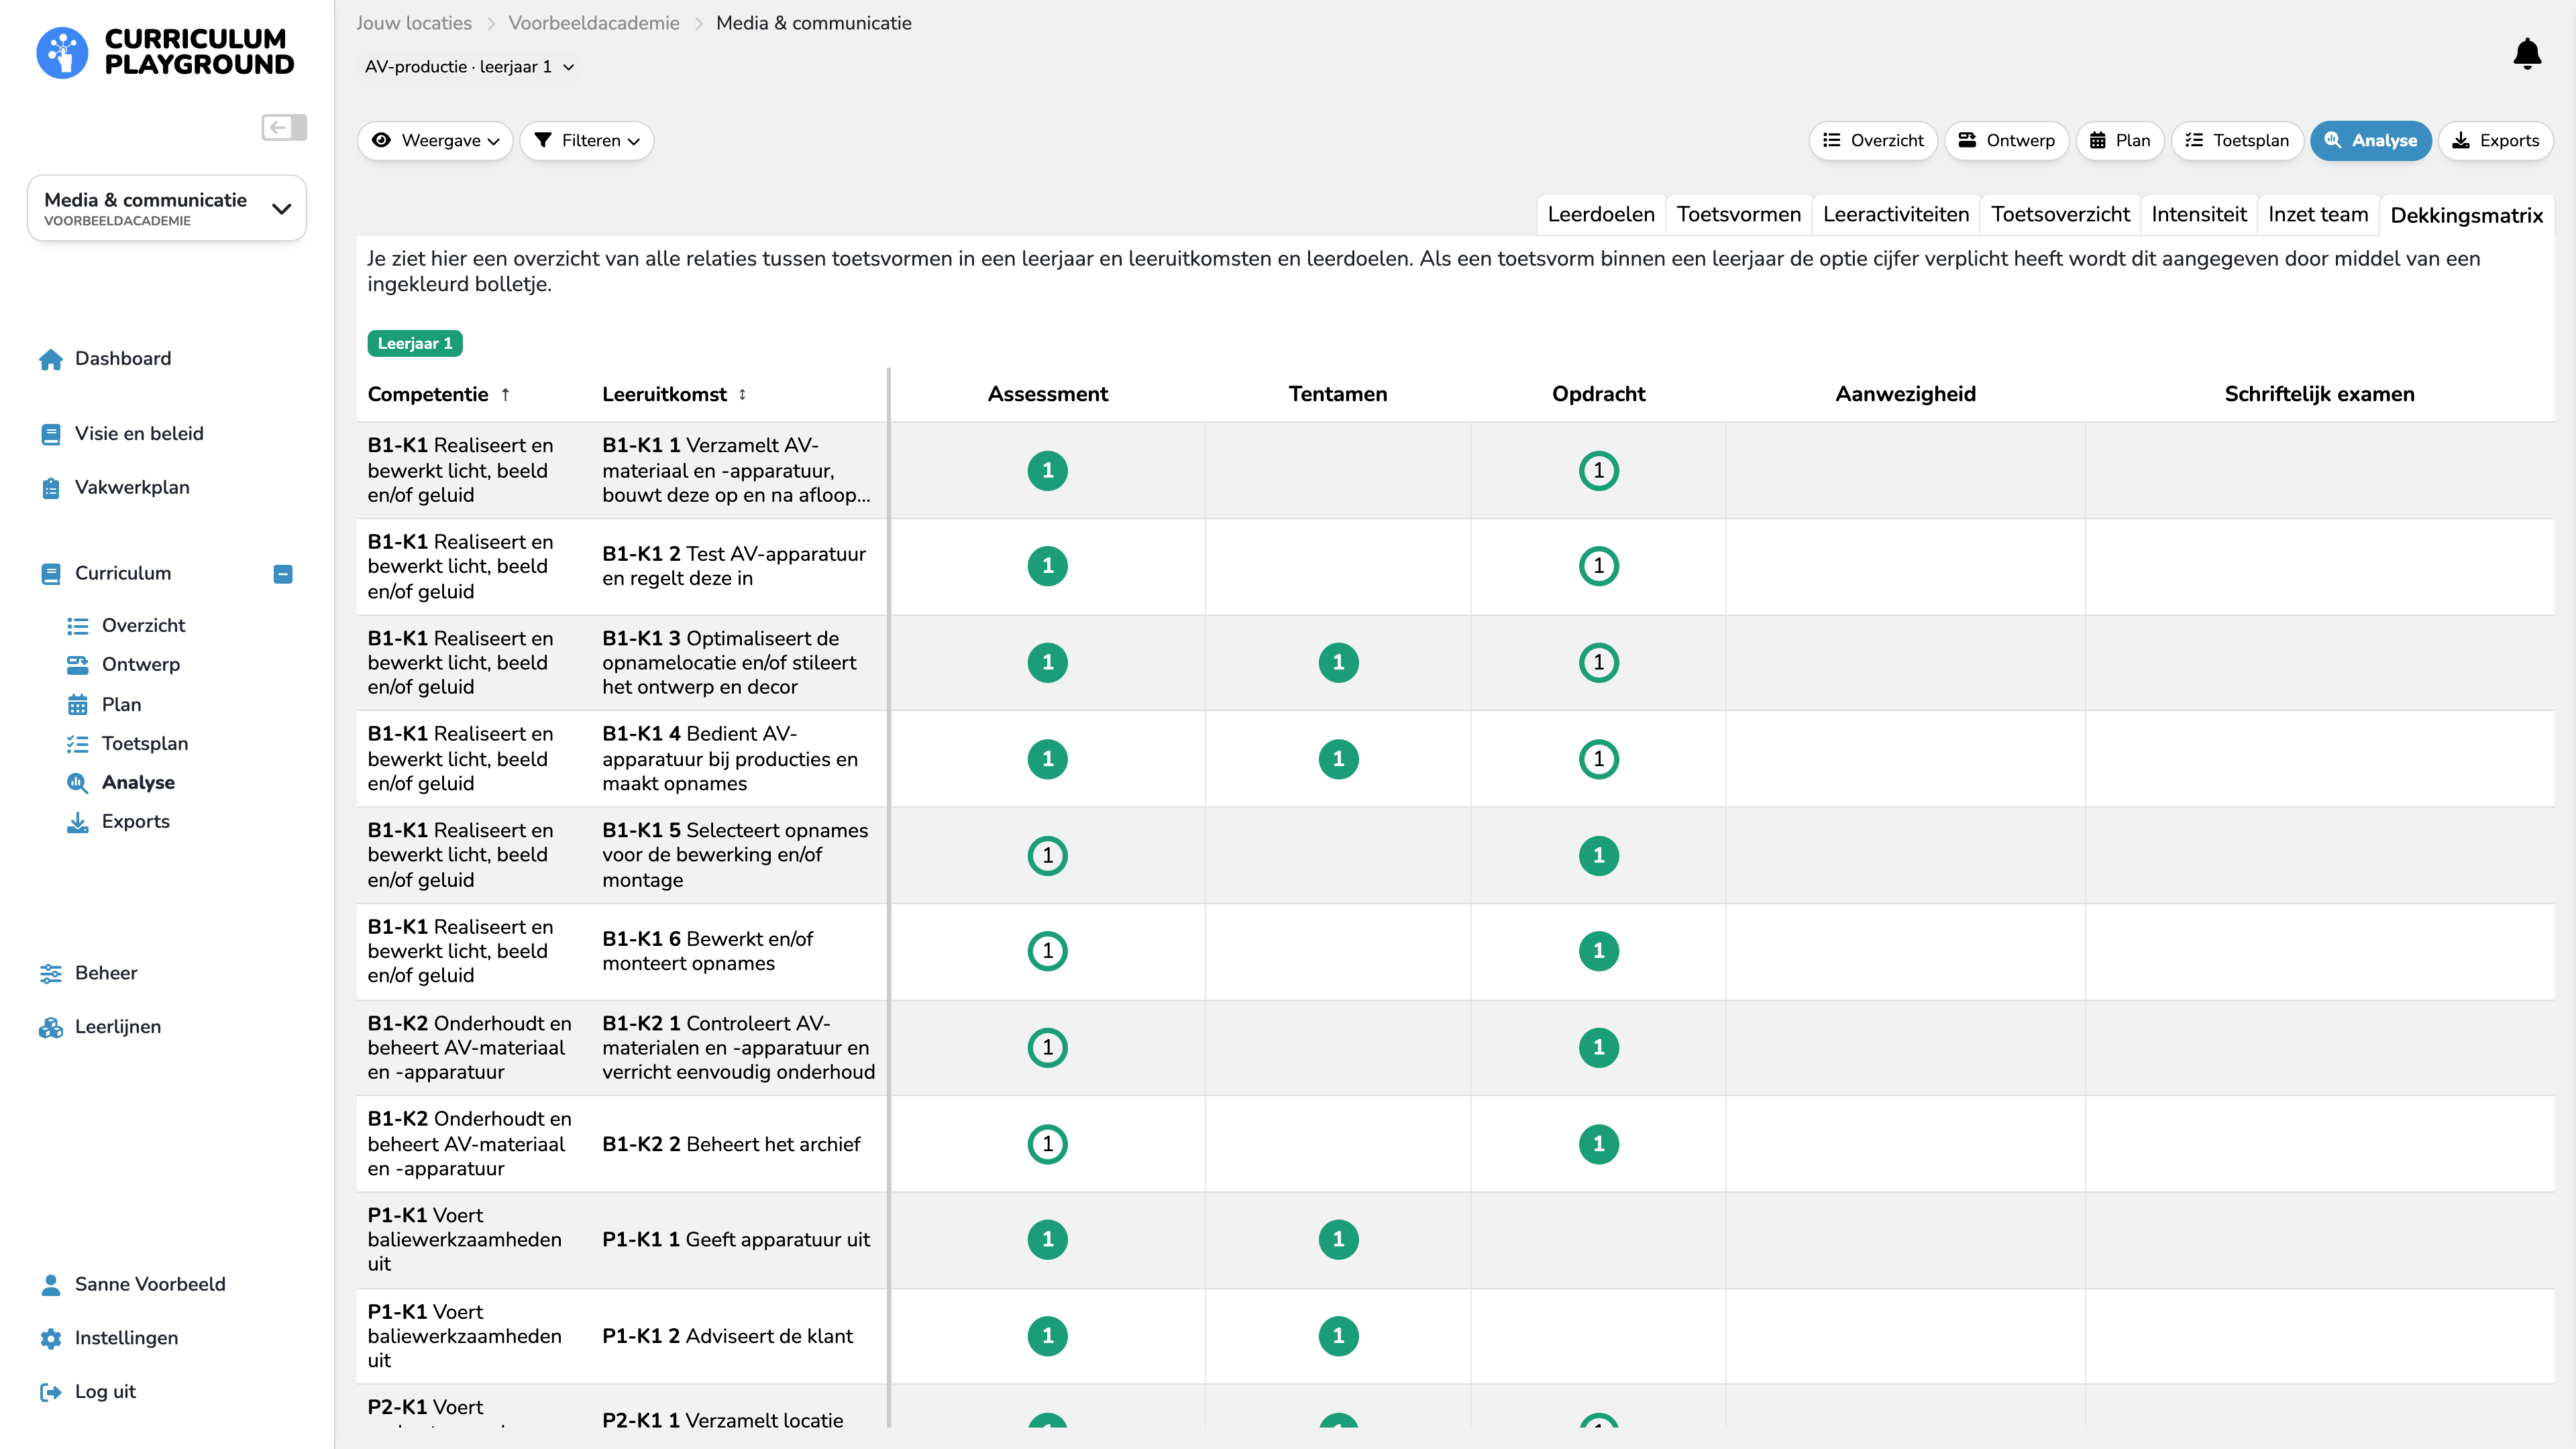Open the Filteren dropdown
The width and height of the screenshot is (2576, 1449).
[587, 140]
